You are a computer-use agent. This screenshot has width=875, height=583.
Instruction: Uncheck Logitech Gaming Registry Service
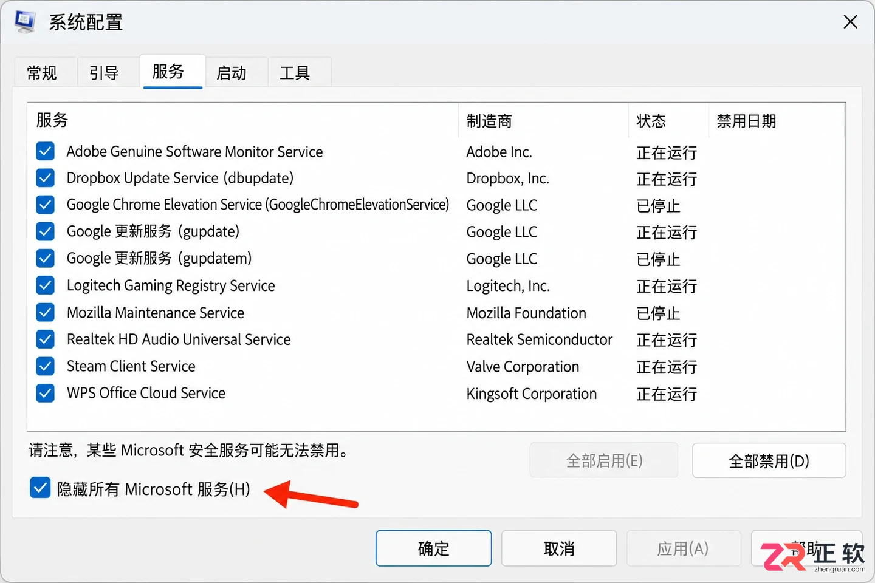coord(46,285)
